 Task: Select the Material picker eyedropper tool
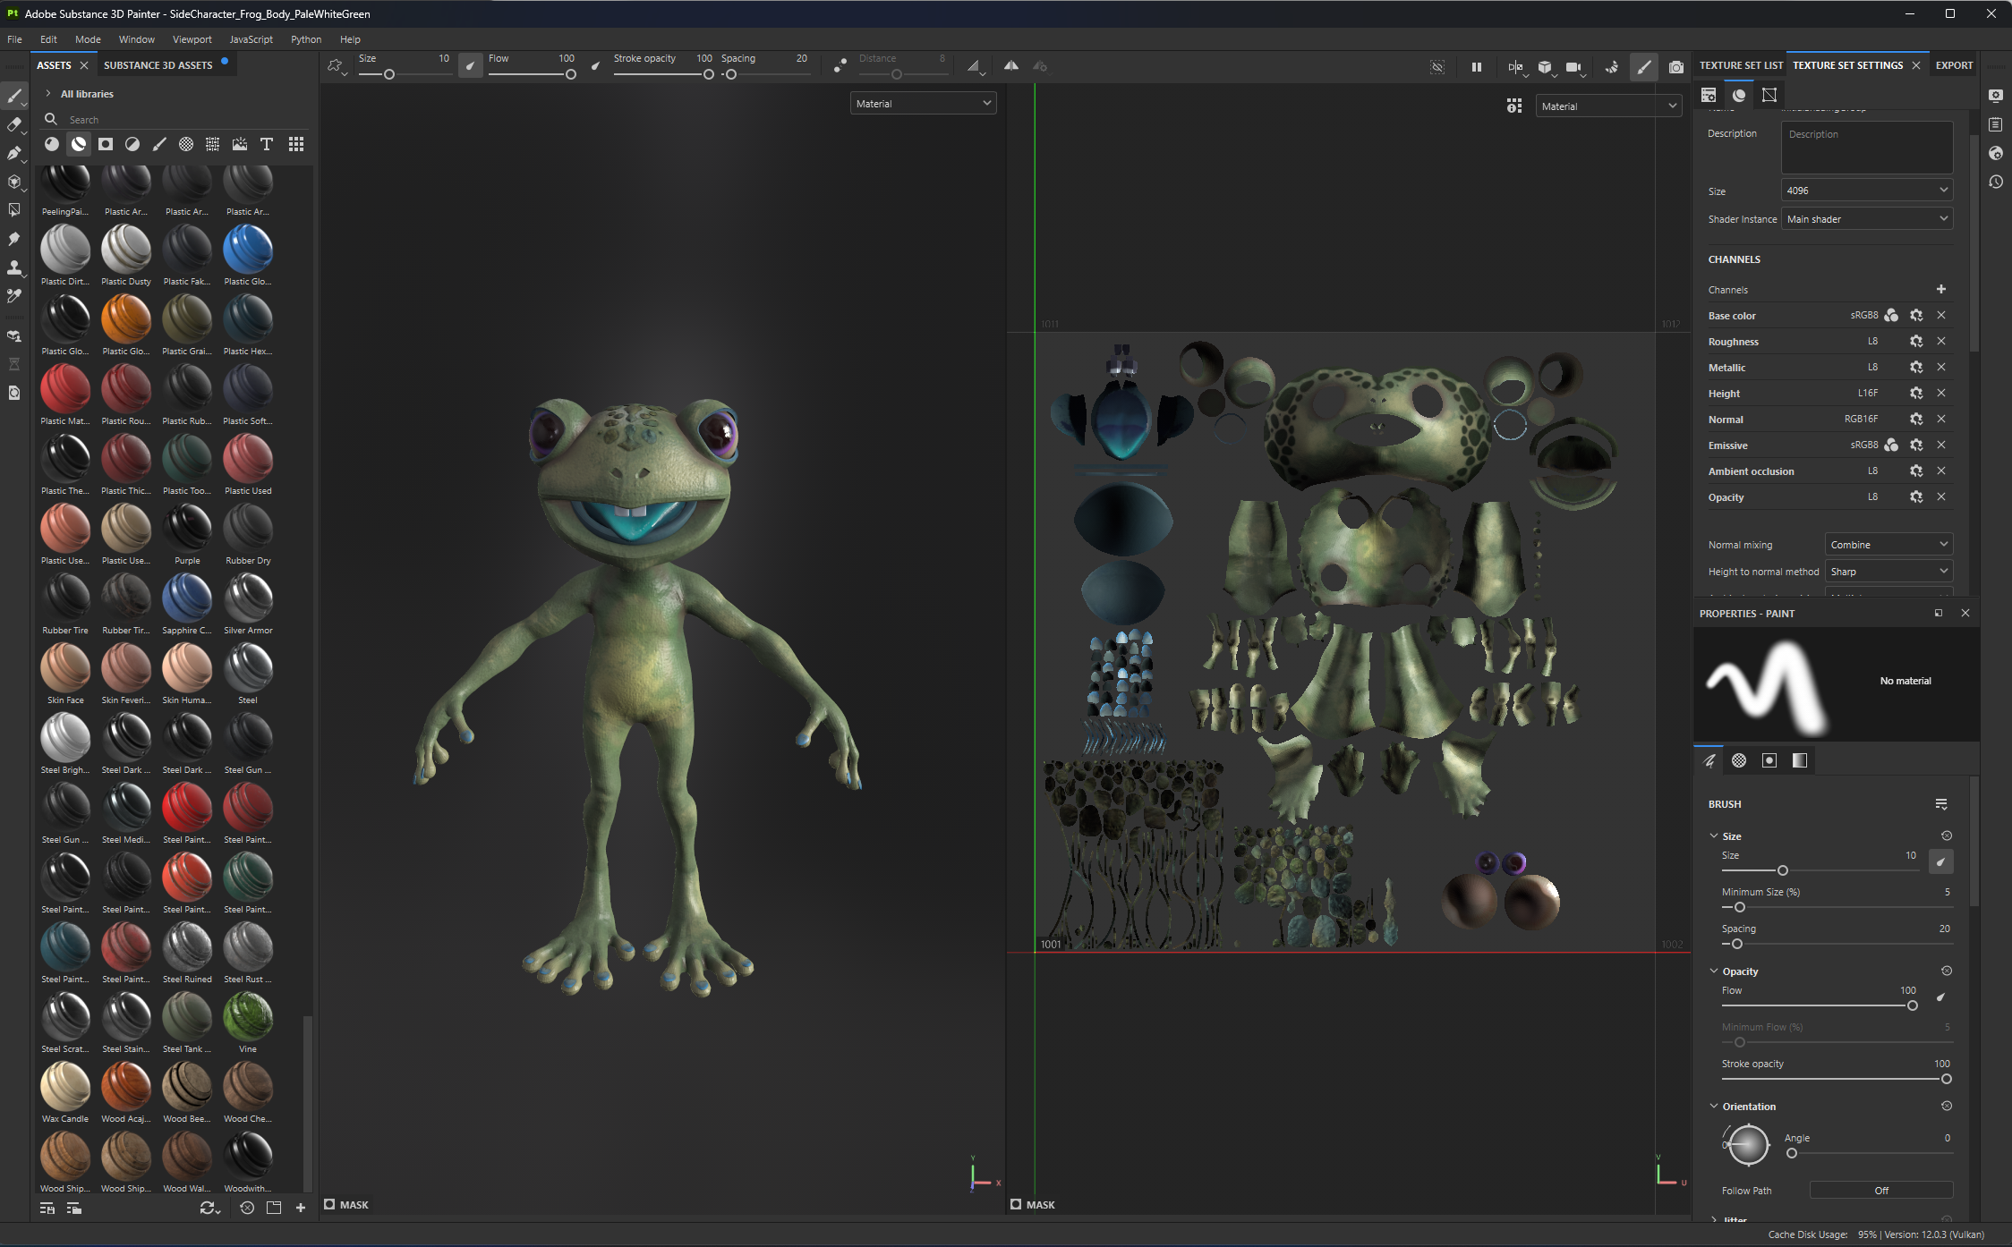(x=14, y=296)
